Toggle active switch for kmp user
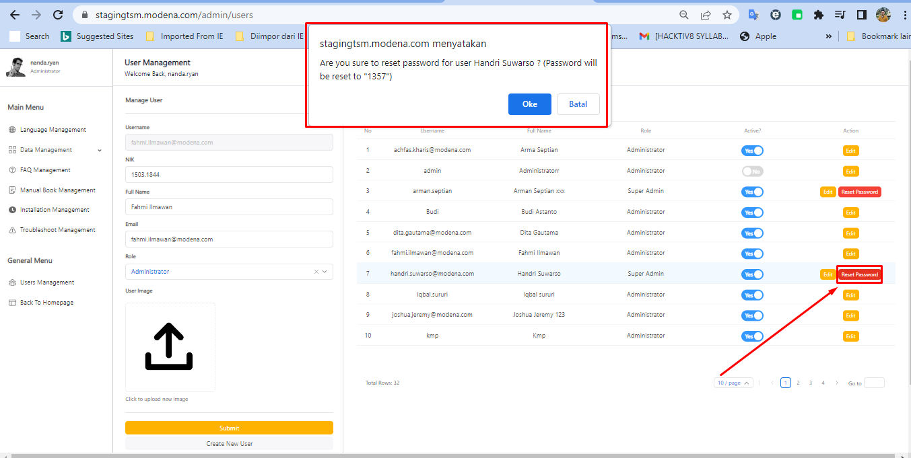The image size is (911, 458). [752, 336]
